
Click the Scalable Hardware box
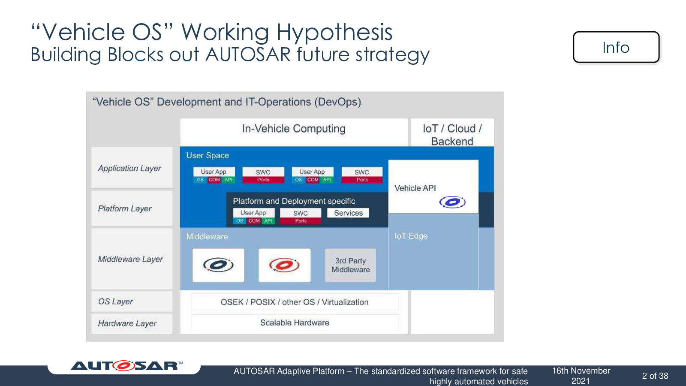[x=295, y=323]
